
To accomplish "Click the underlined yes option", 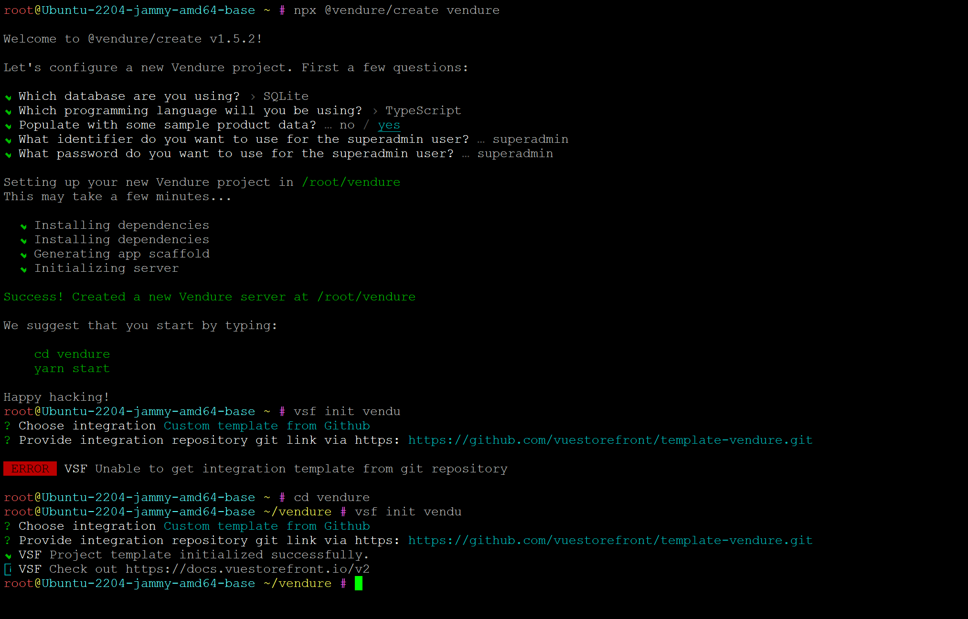I will [x=389, y=125].
